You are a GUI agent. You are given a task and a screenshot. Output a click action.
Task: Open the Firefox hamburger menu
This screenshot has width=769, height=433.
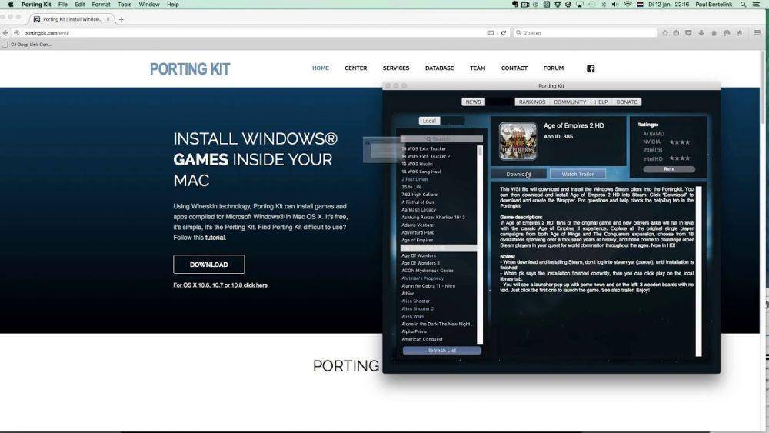[x=757, y=33]
